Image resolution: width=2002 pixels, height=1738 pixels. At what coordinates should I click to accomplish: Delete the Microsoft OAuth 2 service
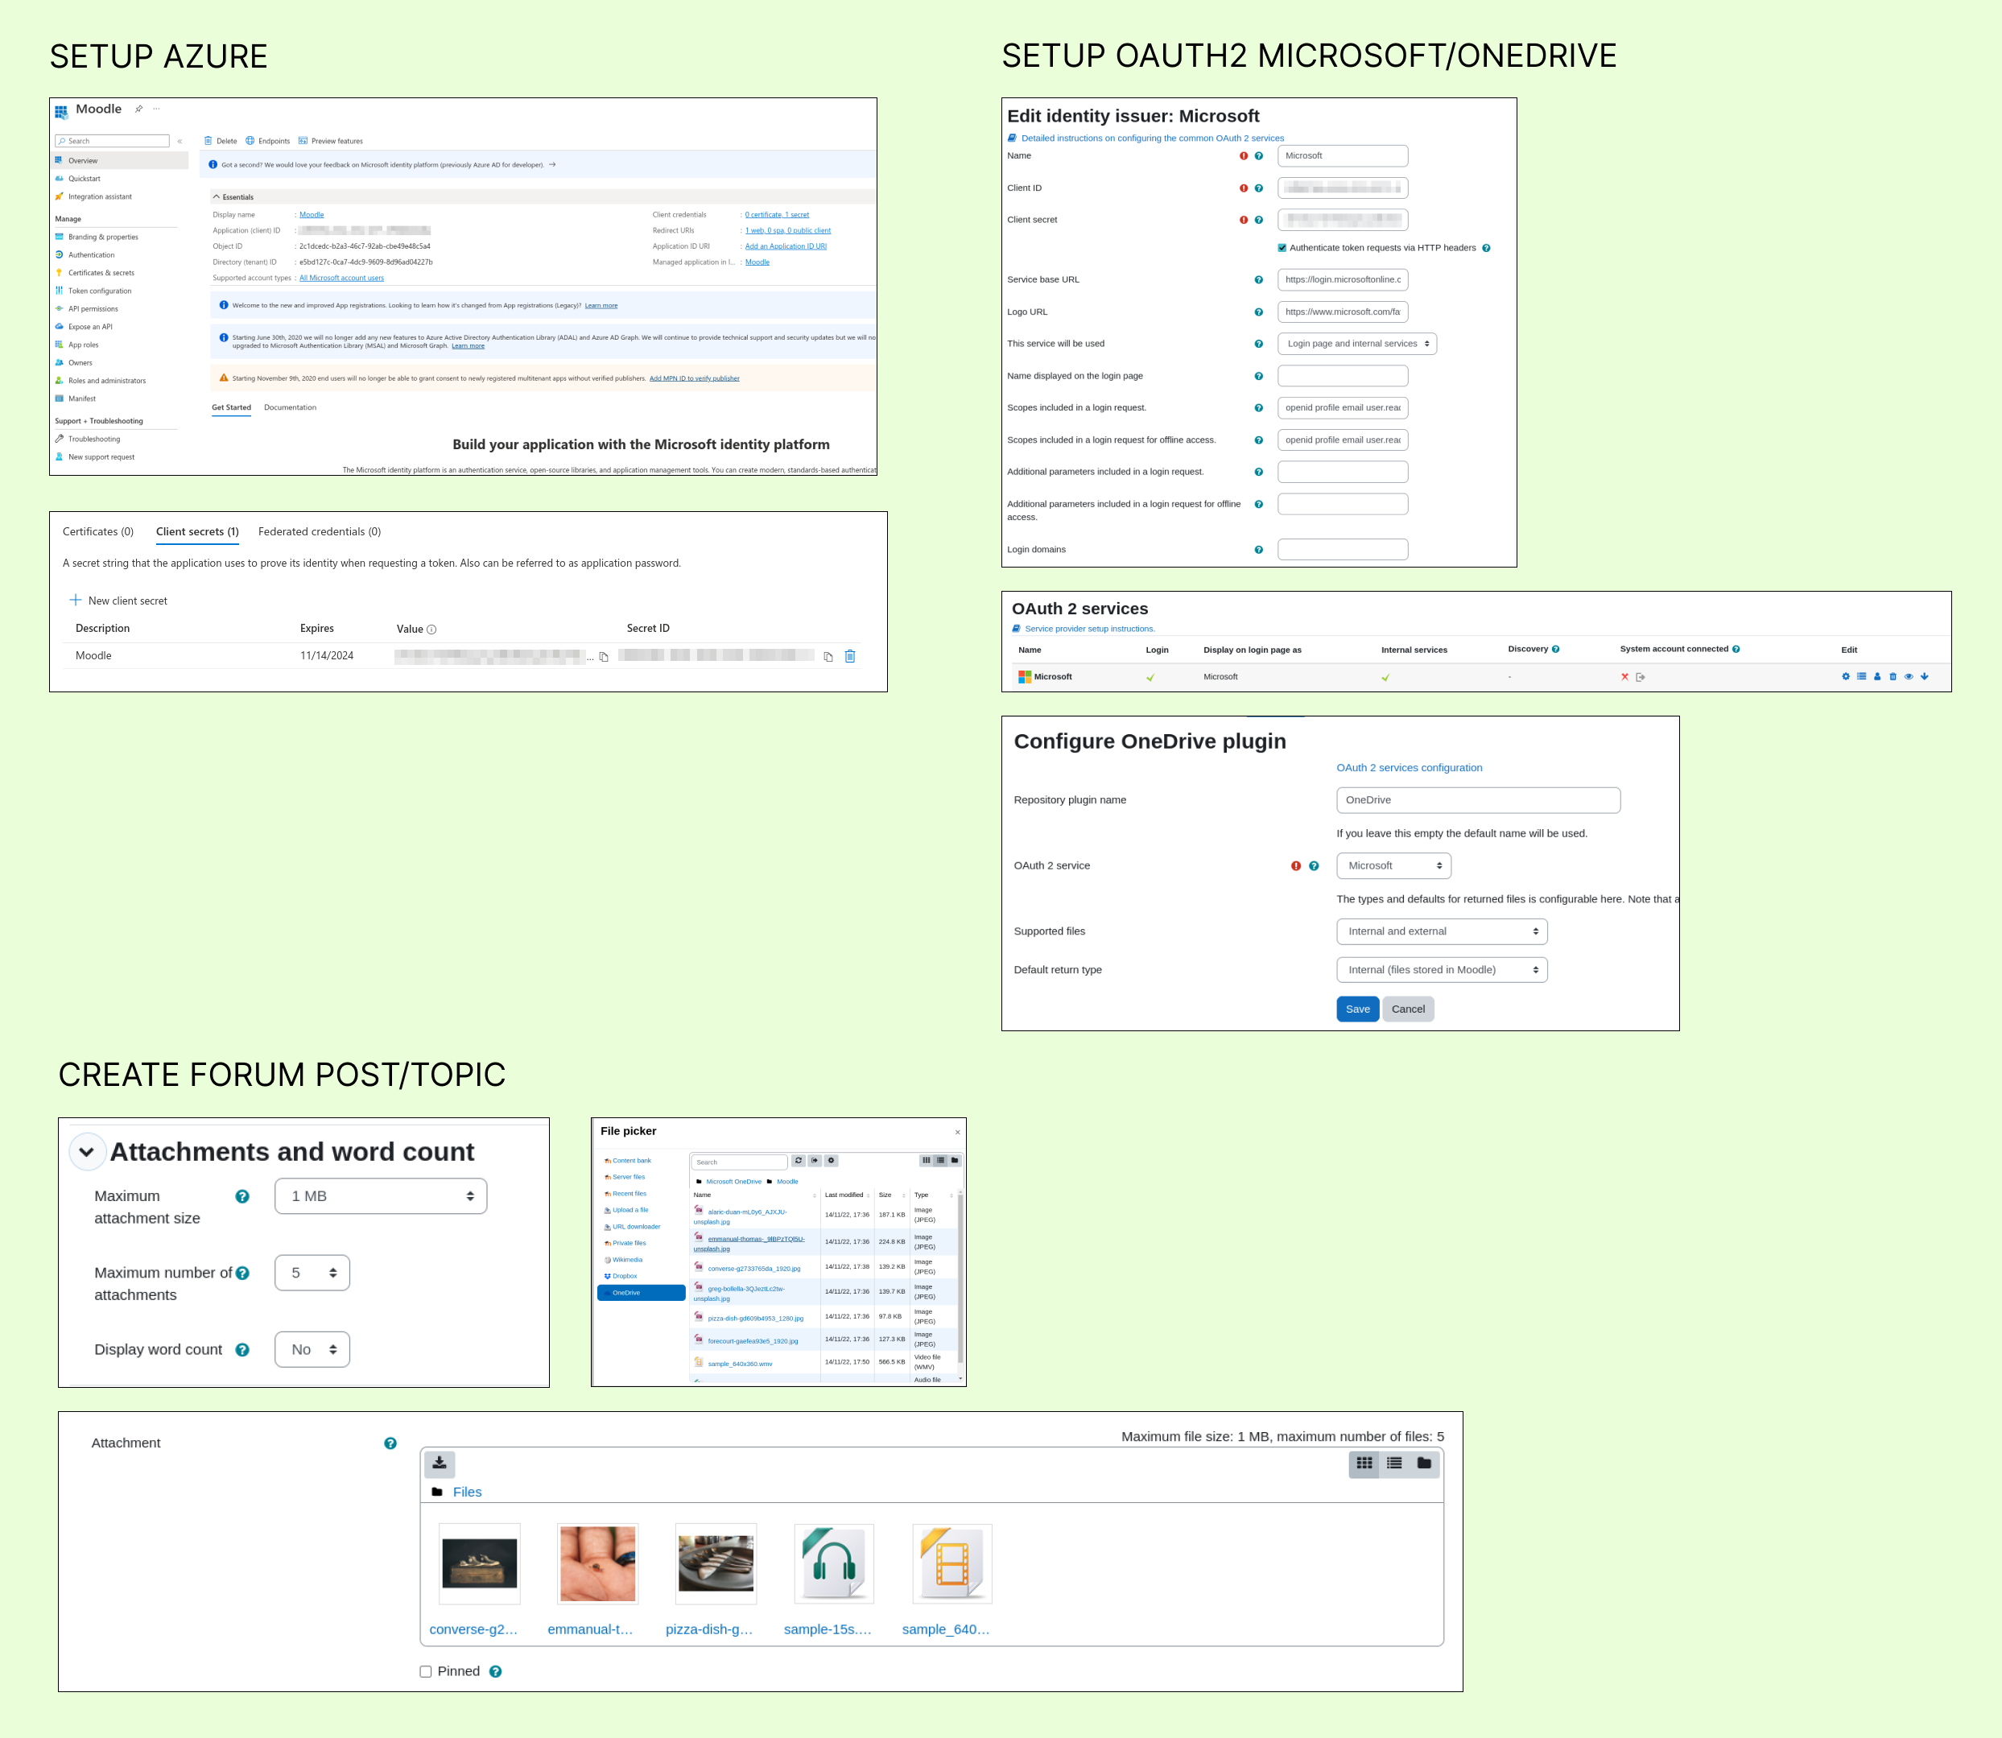pyautogui.click(x=1893, y=677)
